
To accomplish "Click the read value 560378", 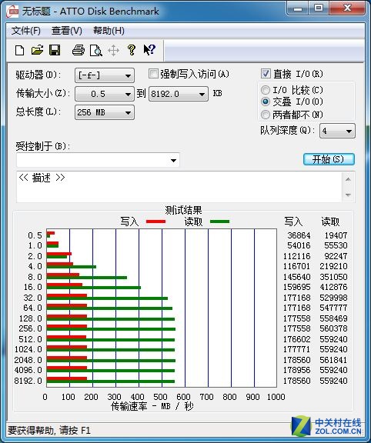I will coord(333,328).
